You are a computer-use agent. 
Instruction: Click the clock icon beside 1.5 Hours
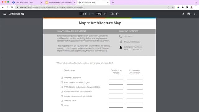(121, 36)
